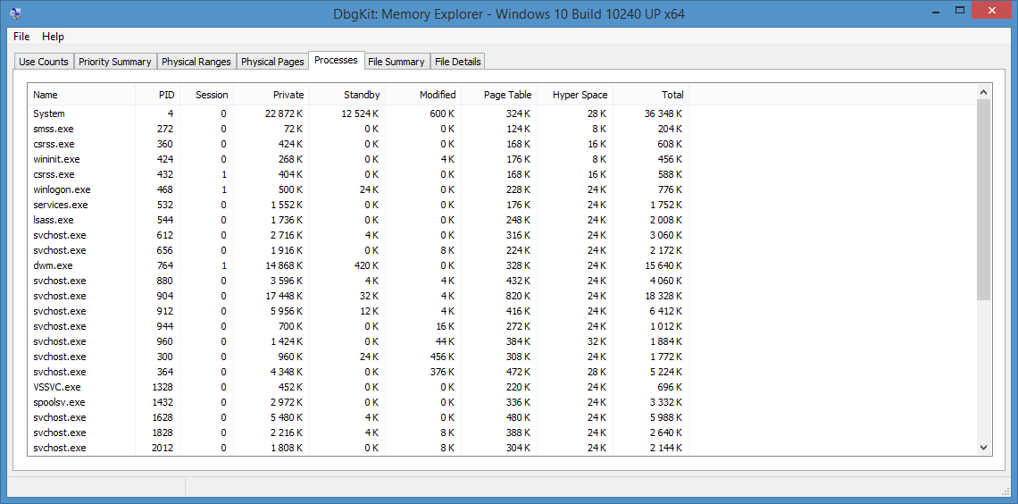Switch to the Physical Ranges tab
This screenshot has width=1018, height=504.
tap(196, 62)
